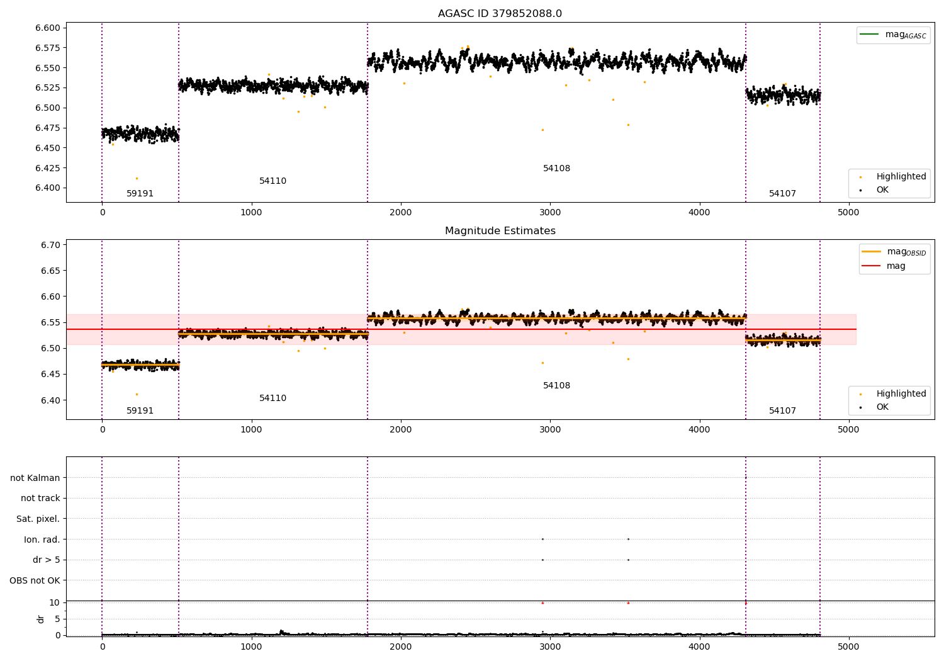This screenshot has width=944, height=661.
Task: Click the 6.55 tick in Magnitude Estimates plot
Action: tap(51, 322)
